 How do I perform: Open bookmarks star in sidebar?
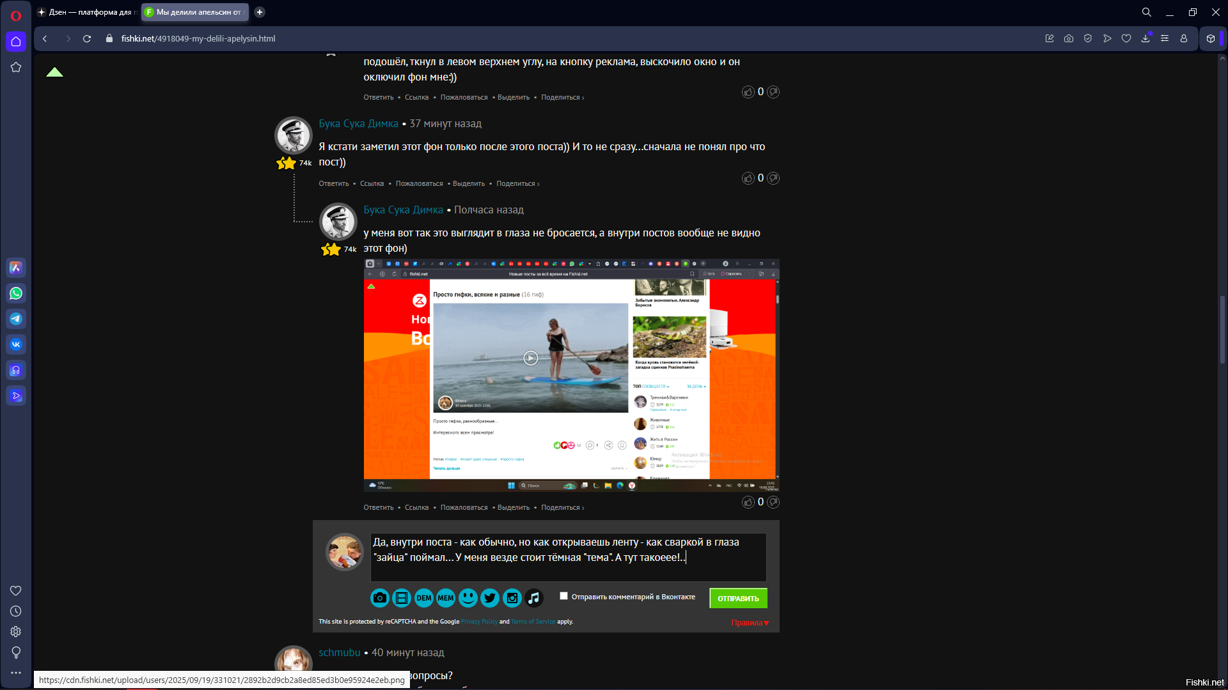coord(16,67)
